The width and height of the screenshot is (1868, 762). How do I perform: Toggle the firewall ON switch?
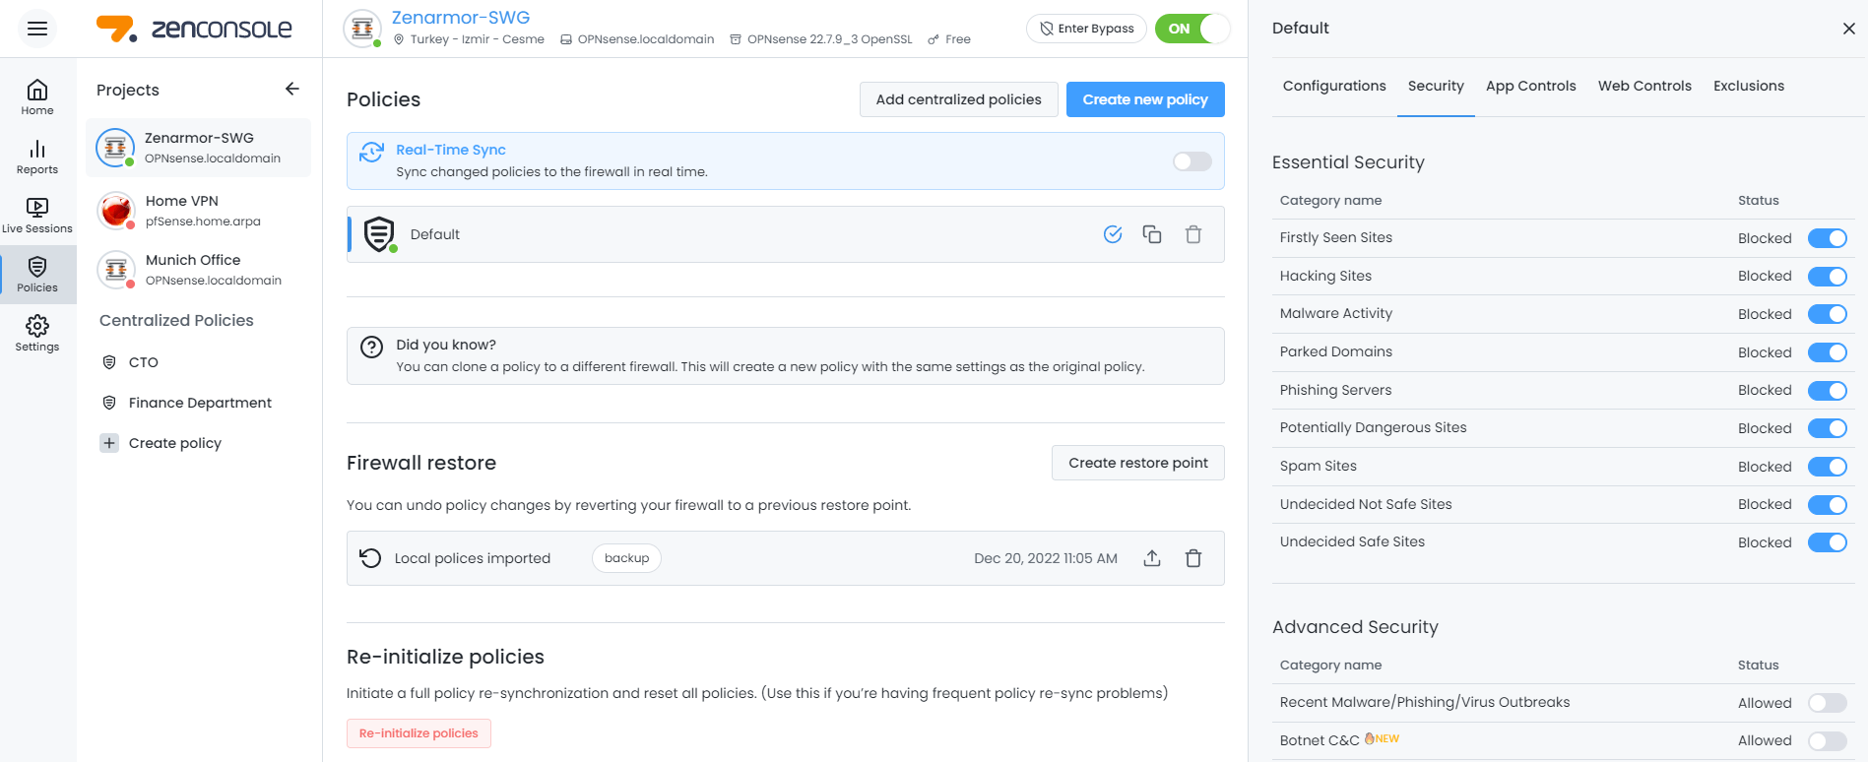coord(1192,29)
